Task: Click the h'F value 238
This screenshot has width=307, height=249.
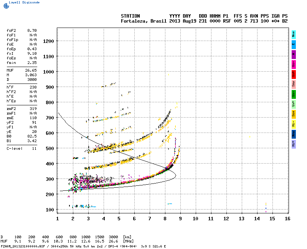Action: click(33, 87)
